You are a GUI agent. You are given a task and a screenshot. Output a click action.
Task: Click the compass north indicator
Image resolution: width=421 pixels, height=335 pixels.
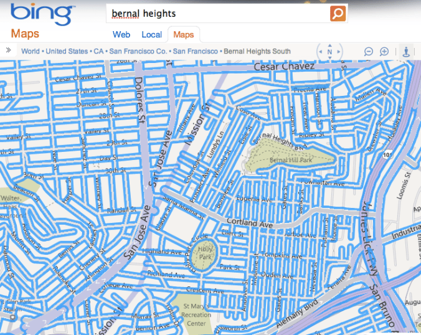pyautogui.click(x=329, y=52)
